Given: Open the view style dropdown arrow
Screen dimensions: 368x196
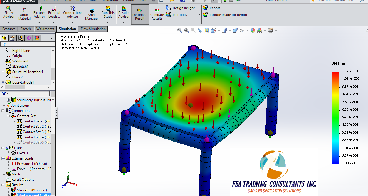Looking at the screenshot, I should [230, 30].
